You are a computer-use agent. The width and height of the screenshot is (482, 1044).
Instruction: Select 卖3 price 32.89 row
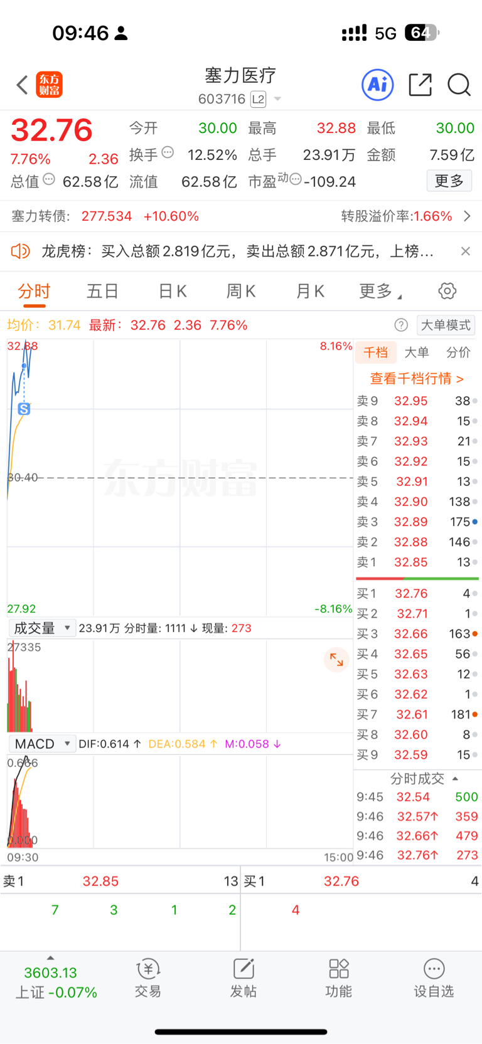pyautogui.click(x=417, y=522)
